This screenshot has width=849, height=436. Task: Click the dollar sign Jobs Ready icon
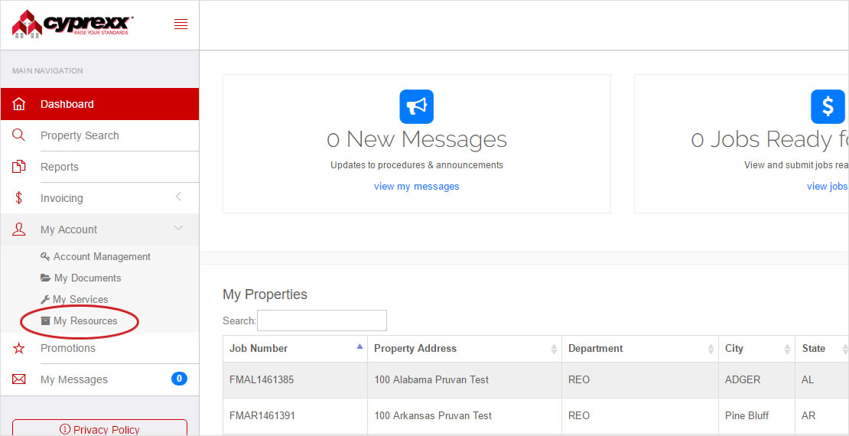(828, 106)
